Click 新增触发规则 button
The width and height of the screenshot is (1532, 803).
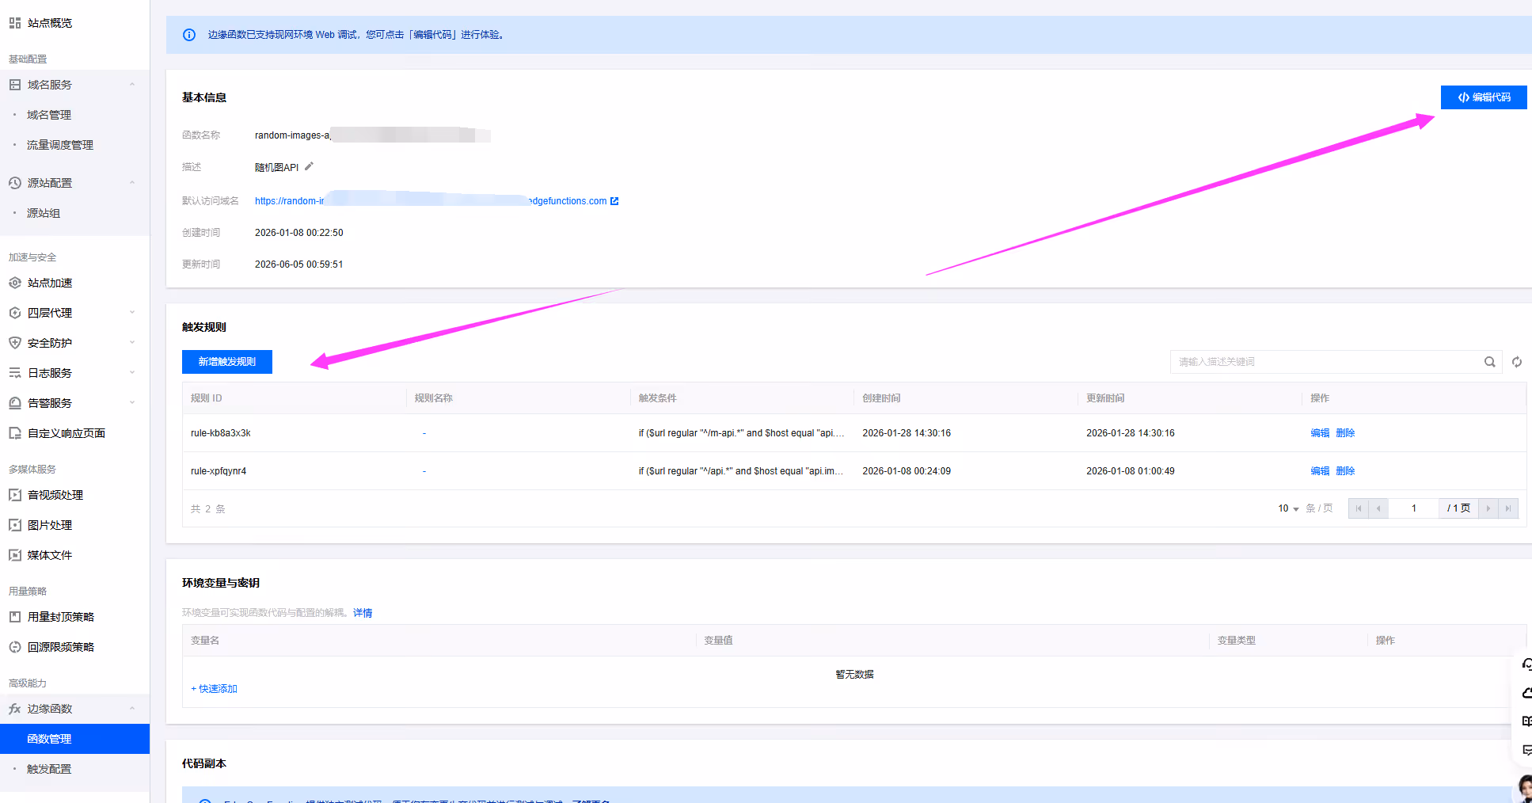tap(227, 362)
